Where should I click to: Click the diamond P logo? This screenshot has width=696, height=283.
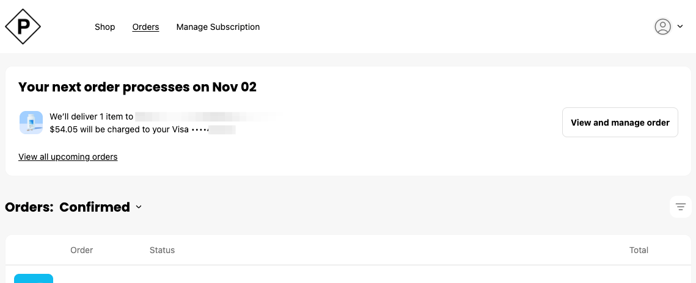coord(23,27)
